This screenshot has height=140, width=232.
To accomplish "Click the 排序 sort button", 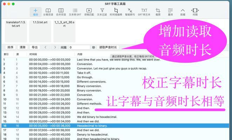I will click(x=11, y=47).
